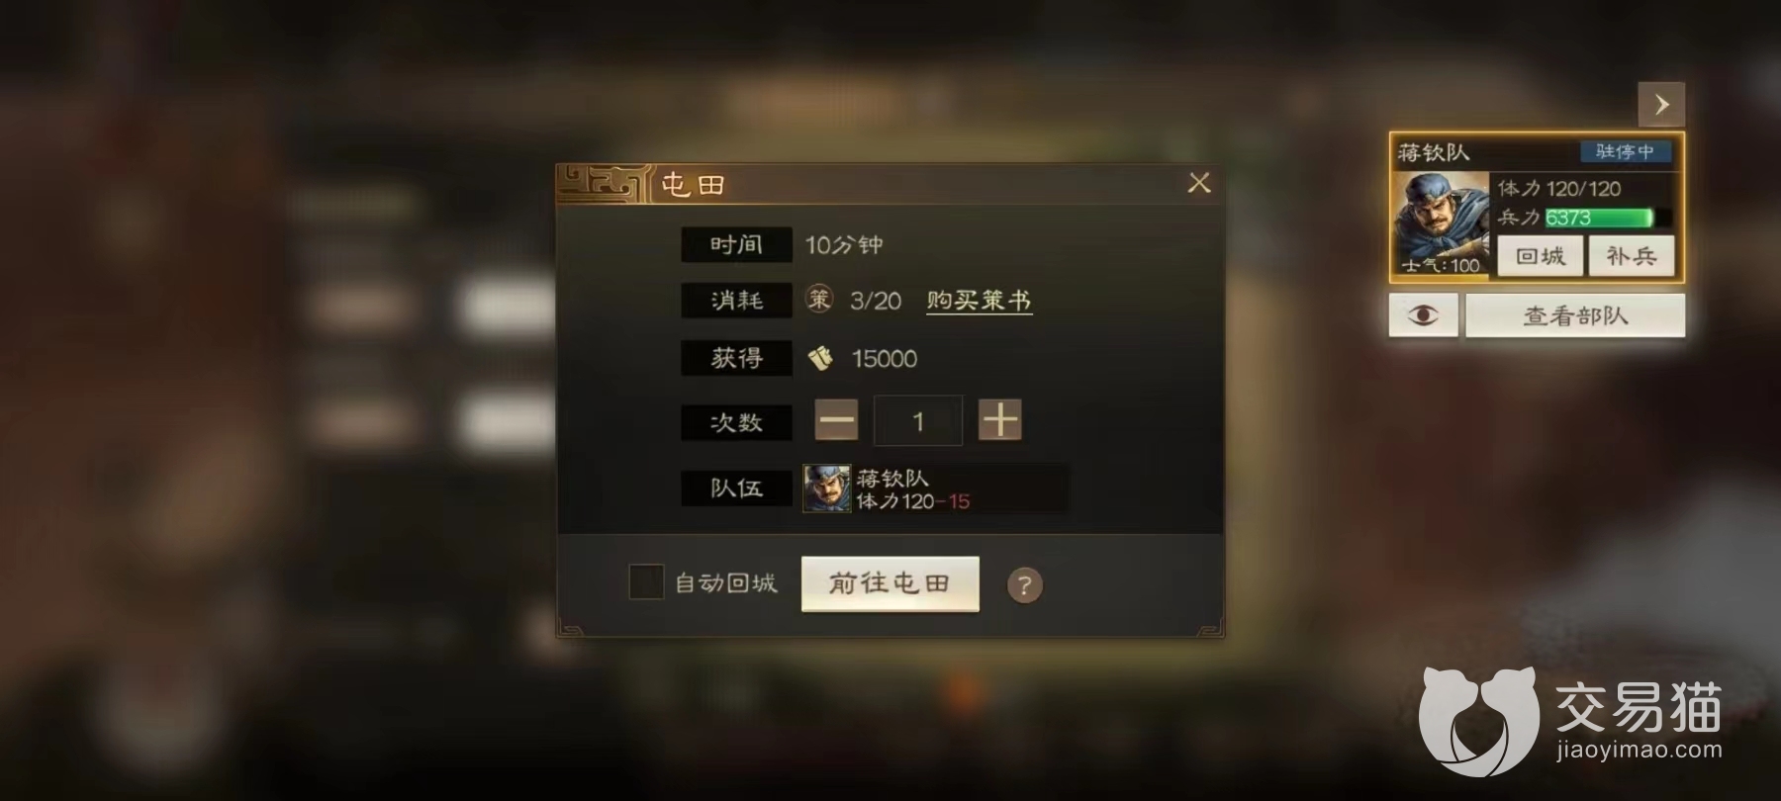
Task: Click the 策 token icon beside 3/20
Action: (819, 299)
